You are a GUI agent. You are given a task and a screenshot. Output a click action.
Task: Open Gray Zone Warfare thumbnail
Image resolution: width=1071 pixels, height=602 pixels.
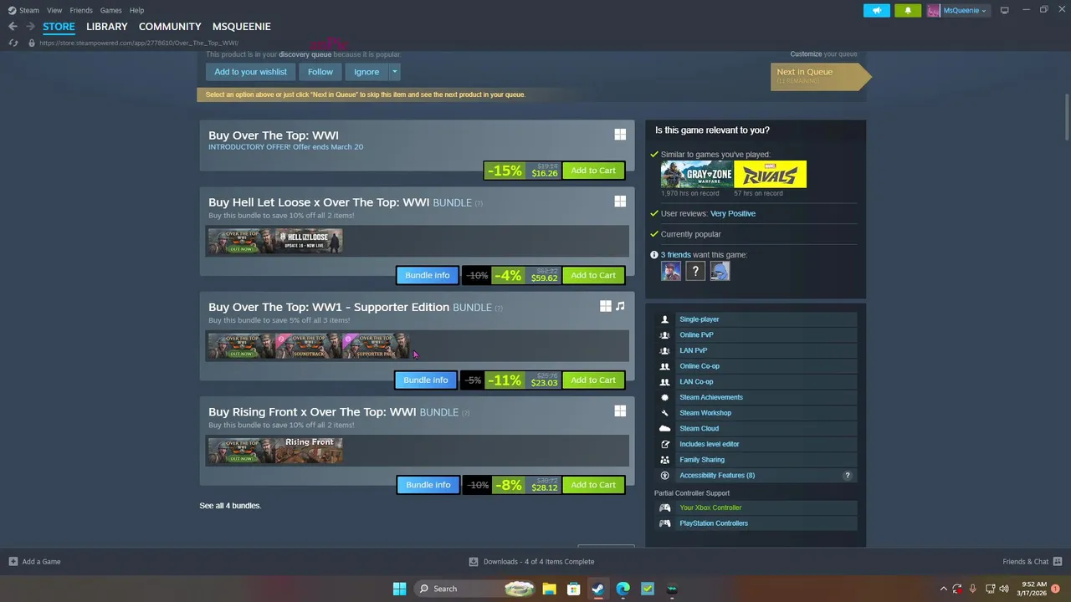tap(697, 175)
